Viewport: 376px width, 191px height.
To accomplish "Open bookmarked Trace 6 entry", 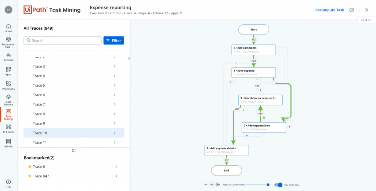I will [74, 166].
